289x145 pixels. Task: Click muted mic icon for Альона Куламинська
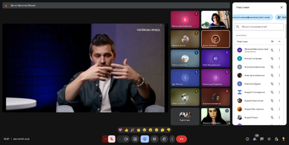(x=272, y=67)
